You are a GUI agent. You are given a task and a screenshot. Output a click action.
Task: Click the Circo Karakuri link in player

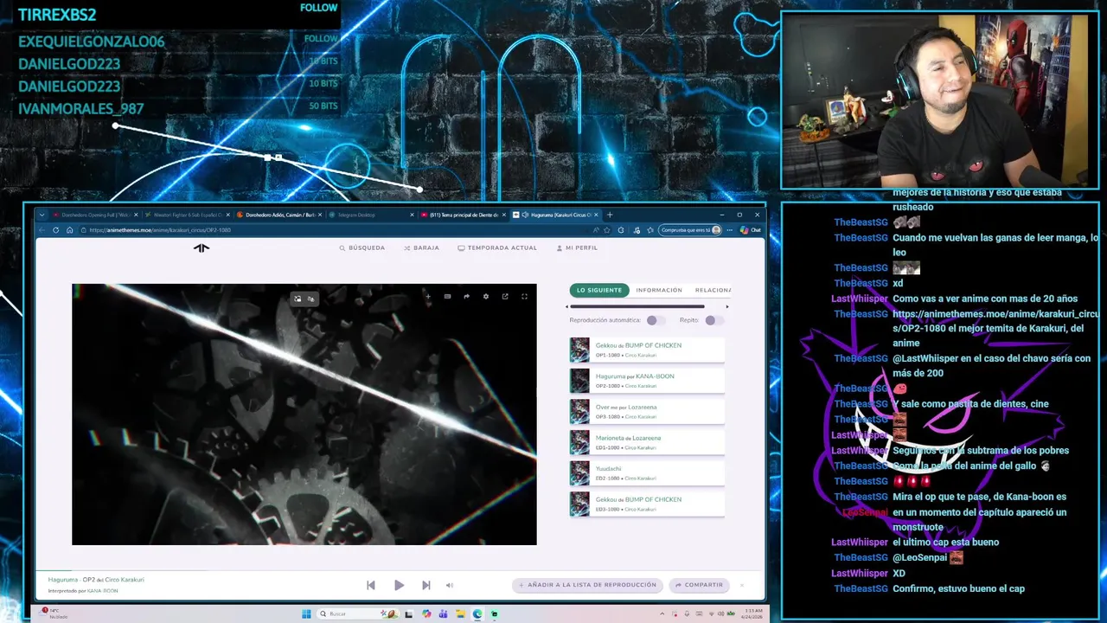tap(125, 580)
